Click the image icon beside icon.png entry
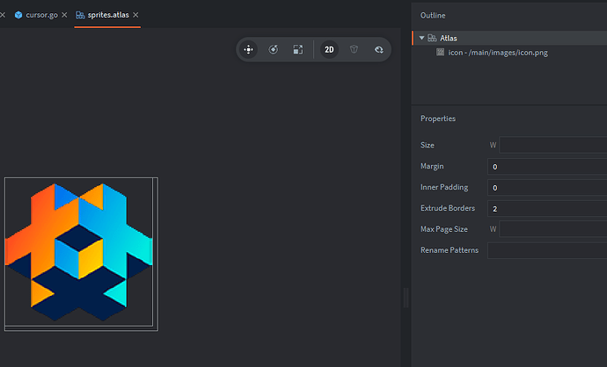 point(440,52)
